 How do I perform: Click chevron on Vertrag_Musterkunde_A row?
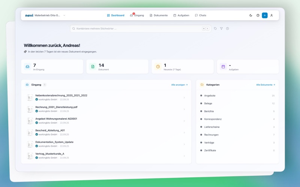coord(184,156)
